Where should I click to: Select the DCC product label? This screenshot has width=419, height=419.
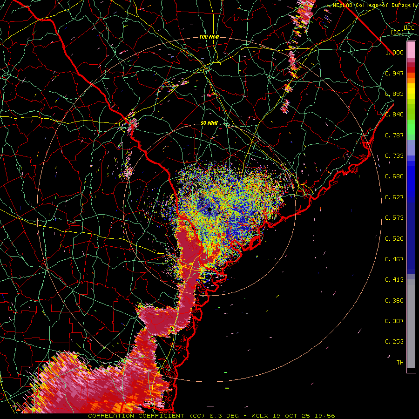tap(409, 28)
